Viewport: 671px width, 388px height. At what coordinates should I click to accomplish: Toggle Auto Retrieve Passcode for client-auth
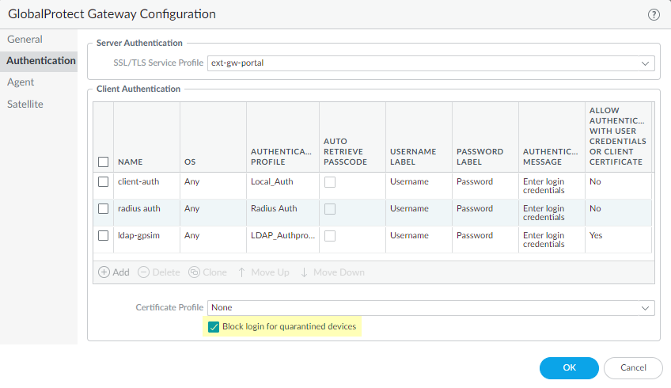click(330, 182)
